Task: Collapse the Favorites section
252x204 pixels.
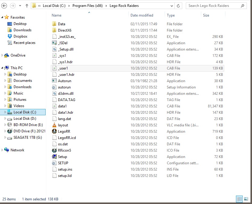Action: tap(2, 17)
